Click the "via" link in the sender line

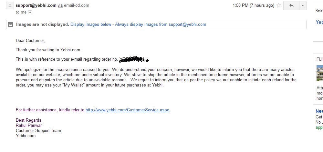tap(60, 5)
